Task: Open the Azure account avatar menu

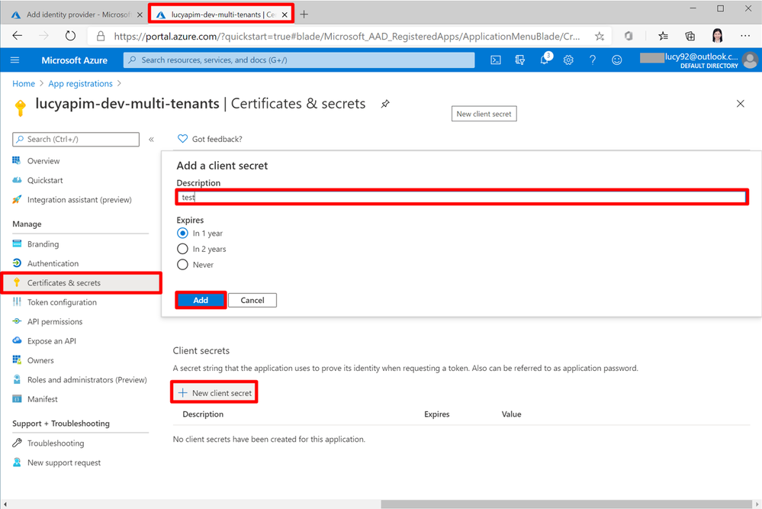Action: click(x=751, y=60)
